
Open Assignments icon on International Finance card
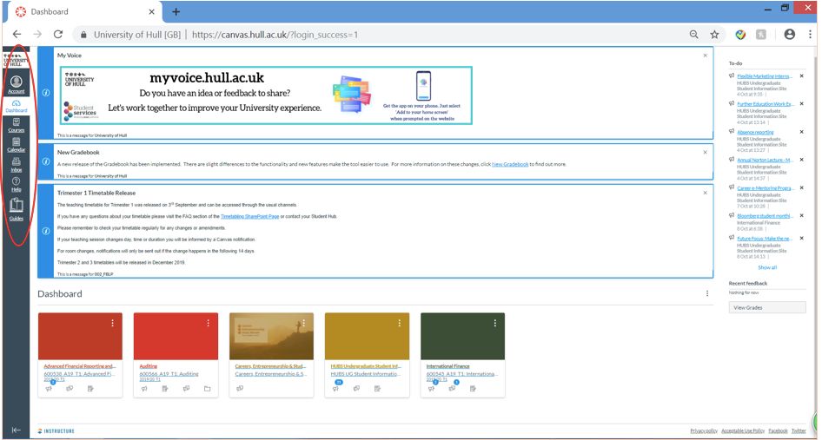point(473,388)
